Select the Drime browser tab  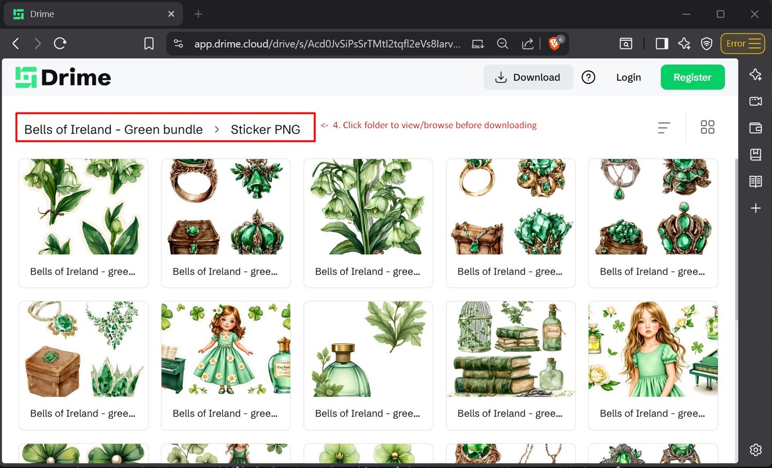(93, 14)
